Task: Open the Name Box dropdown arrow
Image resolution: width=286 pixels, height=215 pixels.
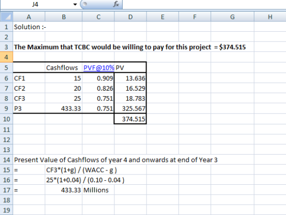Action: click(75, 4)
